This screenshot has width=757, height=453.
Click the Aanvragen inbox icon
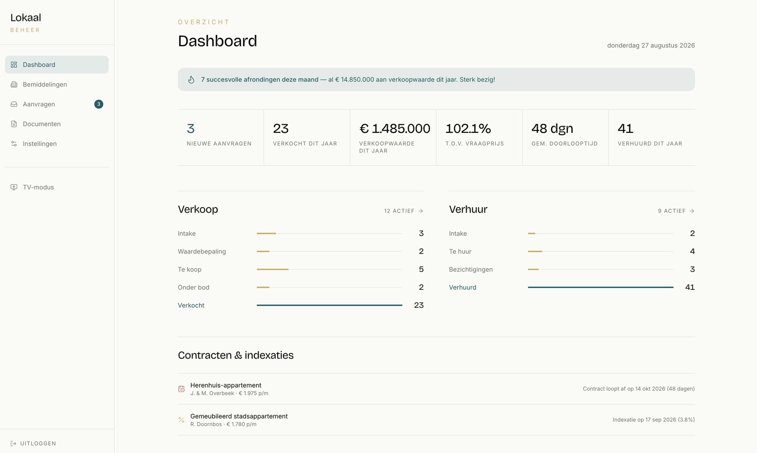tap(14, 105)
